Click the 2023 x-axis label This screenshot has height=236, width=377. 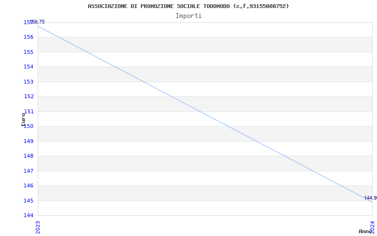38,228
